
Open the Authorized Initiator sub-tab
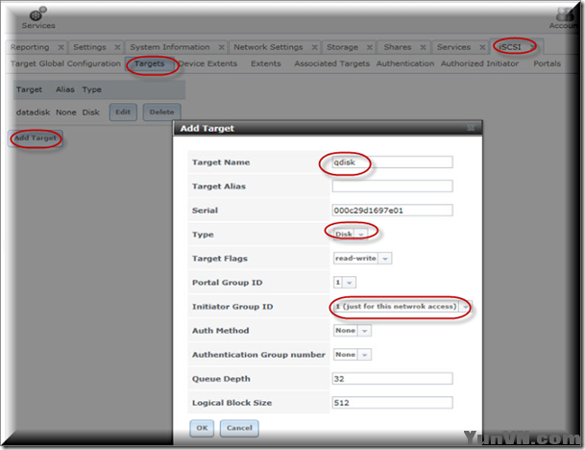click(x=479, y=63)
